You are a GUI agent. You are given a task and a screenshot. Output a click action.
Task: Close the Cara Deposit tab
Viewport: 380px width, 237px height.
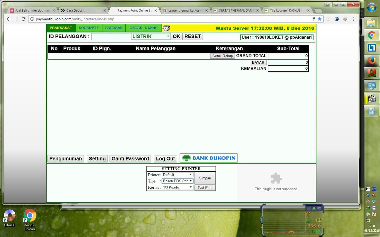pyautogui.click(x=104, y=10)
